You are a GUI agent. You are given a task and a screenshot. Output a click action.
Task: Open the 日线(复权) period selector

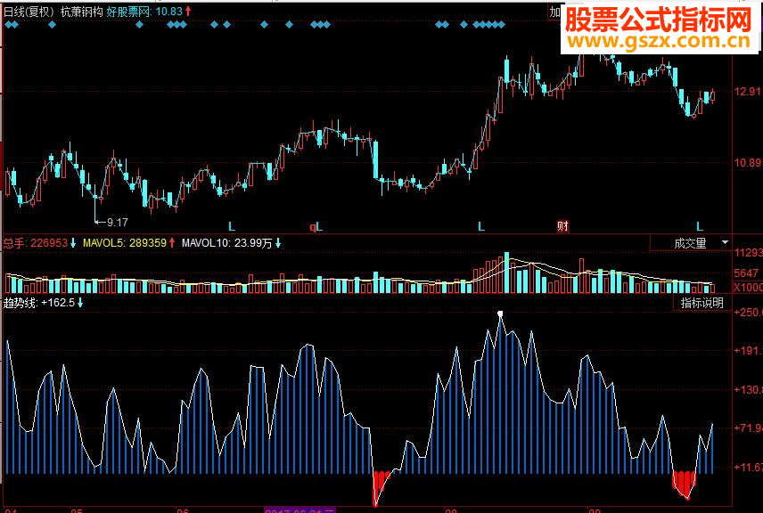point(27,12)
